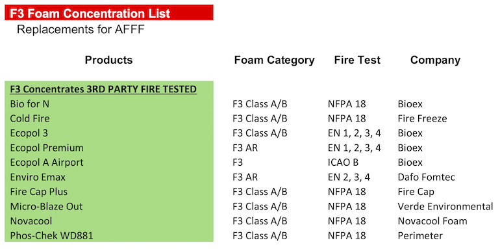Click the Foam Category column header
The width and height of the screenshot is (500, 249).
[274, 60]
